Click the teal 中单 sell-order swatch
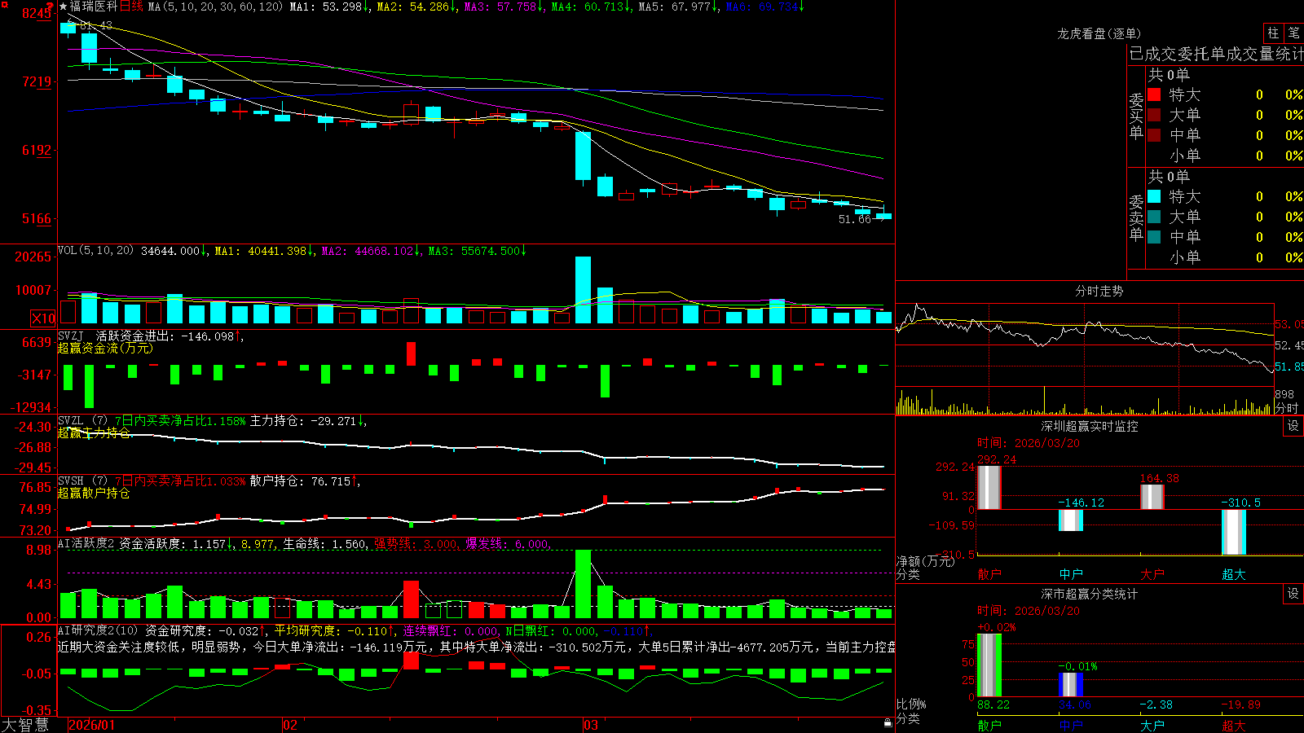Viewport: 1304px width, 733px height. [1154, 237]
